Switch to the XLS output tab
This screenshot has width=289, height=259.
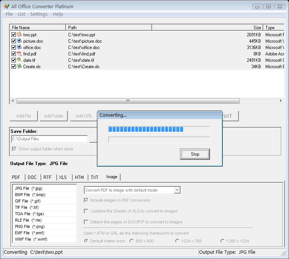pos(63,177)
